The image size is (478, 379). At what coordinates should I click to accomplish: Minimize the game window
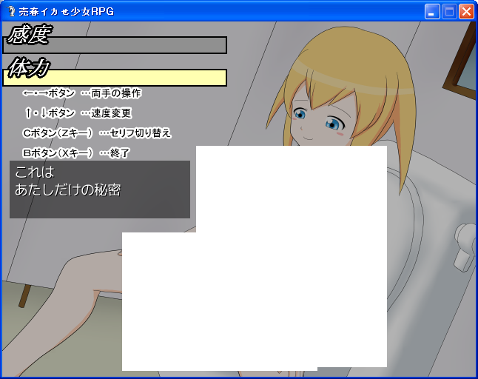tap(432, 12)
